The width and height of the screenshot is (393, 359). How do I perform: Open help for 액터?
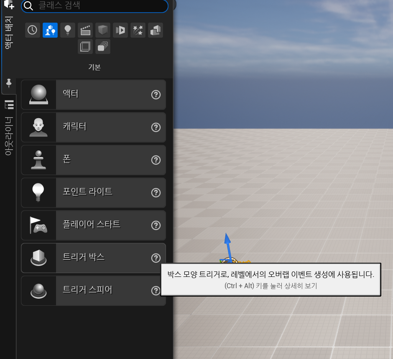[156, 95]
